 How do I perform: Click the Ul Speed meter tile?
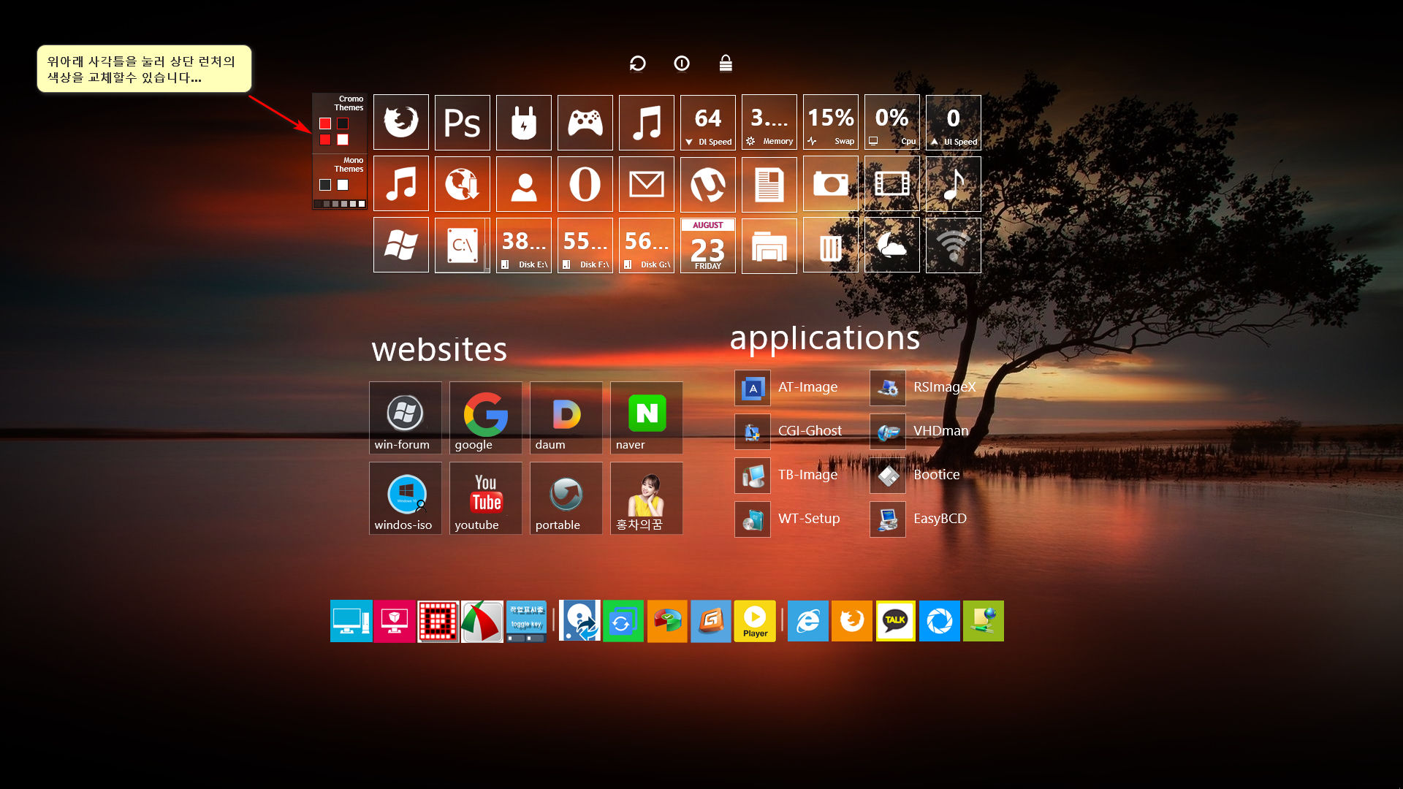pos(954,123)
